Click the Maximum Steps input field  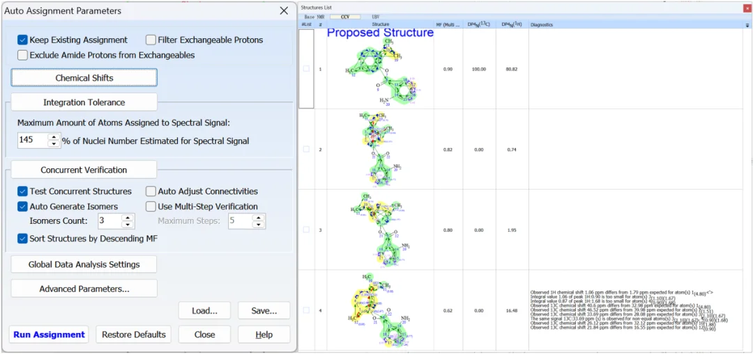tap(241, 221)
